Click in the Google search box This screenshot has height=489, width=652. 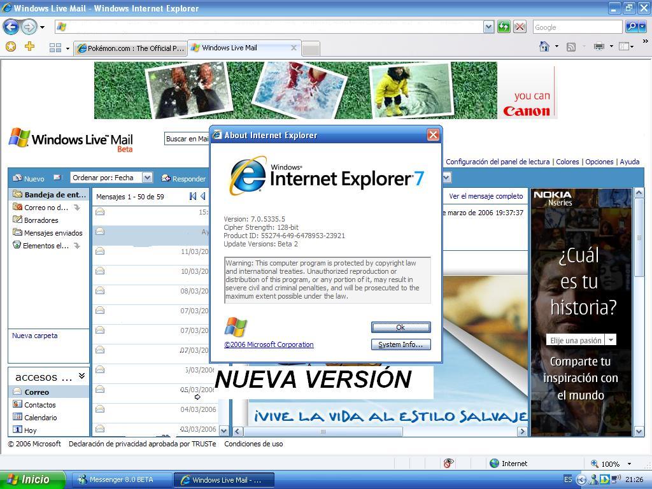(x=577, y=27)
